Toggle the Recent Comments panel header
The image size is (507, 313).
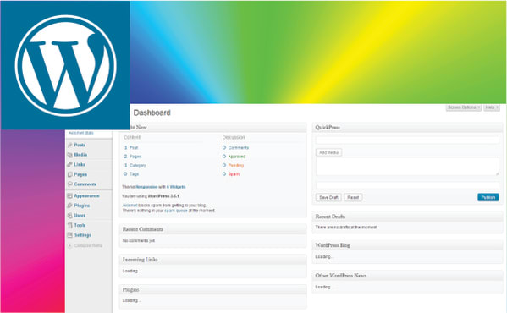click(212, 229)
